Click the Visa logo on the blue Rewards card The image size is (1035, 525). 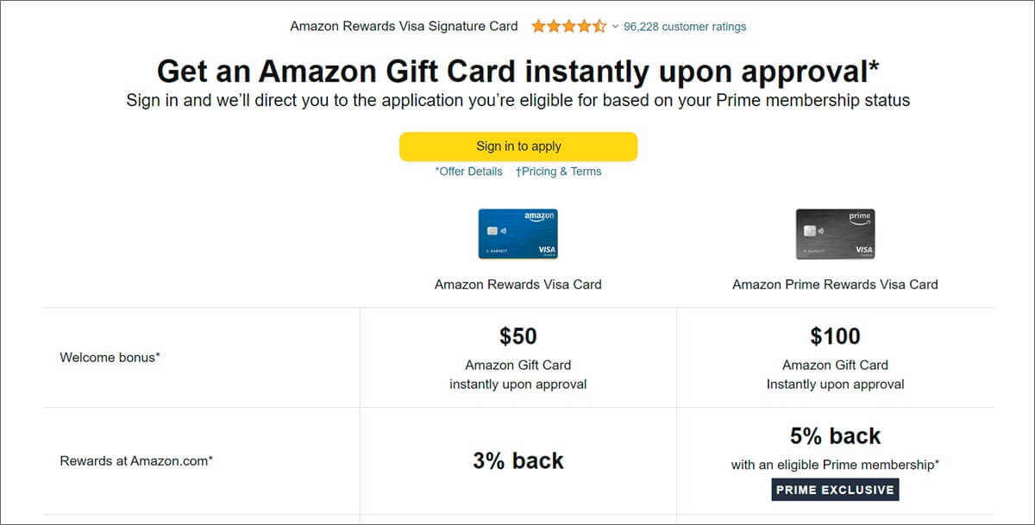pyautogui.click(x=547, y=249)
